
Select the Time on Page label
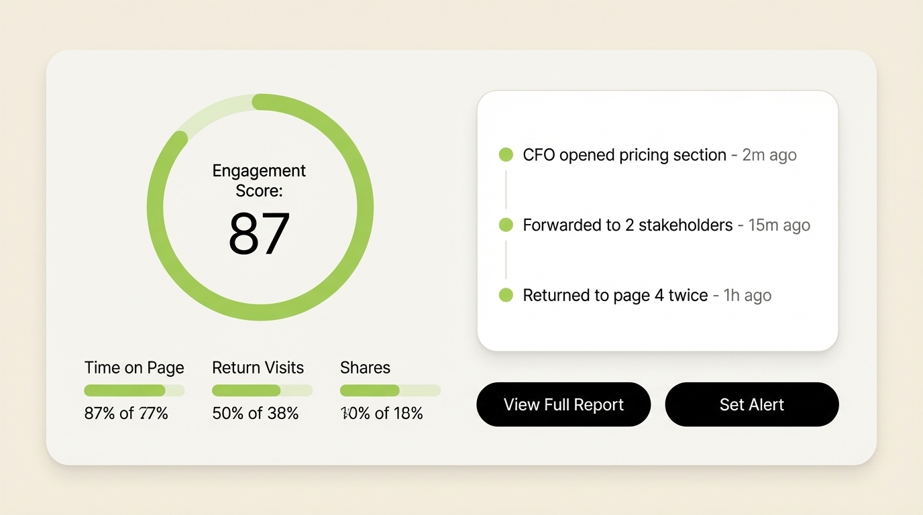pyautogui.click(x=133, y=367)
